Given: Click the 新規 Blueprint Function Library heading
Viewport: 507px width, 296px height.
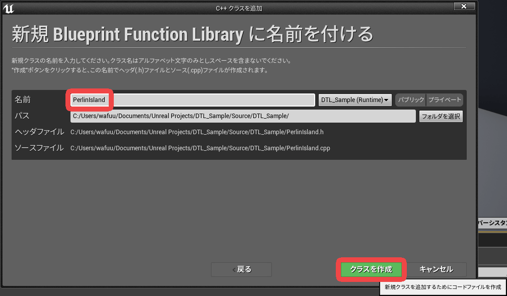Looking at the screenshot, I should [192, 34].
